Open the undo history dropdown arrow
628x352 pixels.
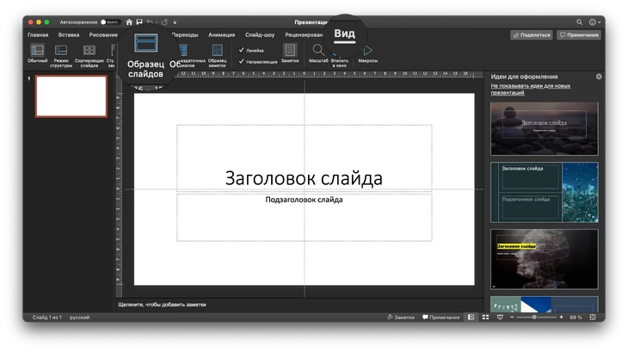click(x=157, y=22)
